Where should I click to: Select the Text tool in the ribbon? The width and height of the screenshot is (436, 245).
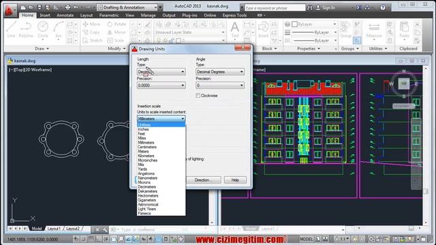pyautogui.click(x=234, y=29)
